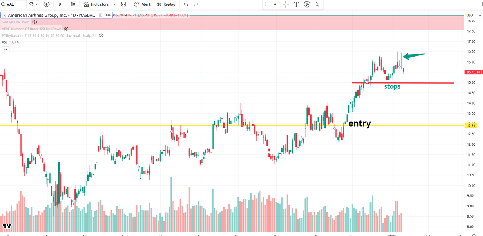Viewport: 483px width, 236px height.
Task: Select the dot cursor option
Action: [x=275, y=4]
